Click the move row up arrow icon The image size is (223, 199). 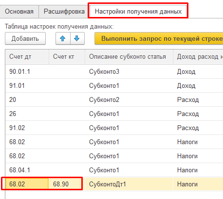click(63, 38)
